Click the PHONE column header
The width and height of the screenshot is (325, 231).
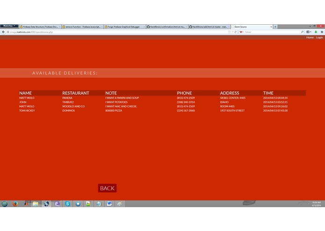[x=184, y=93]
